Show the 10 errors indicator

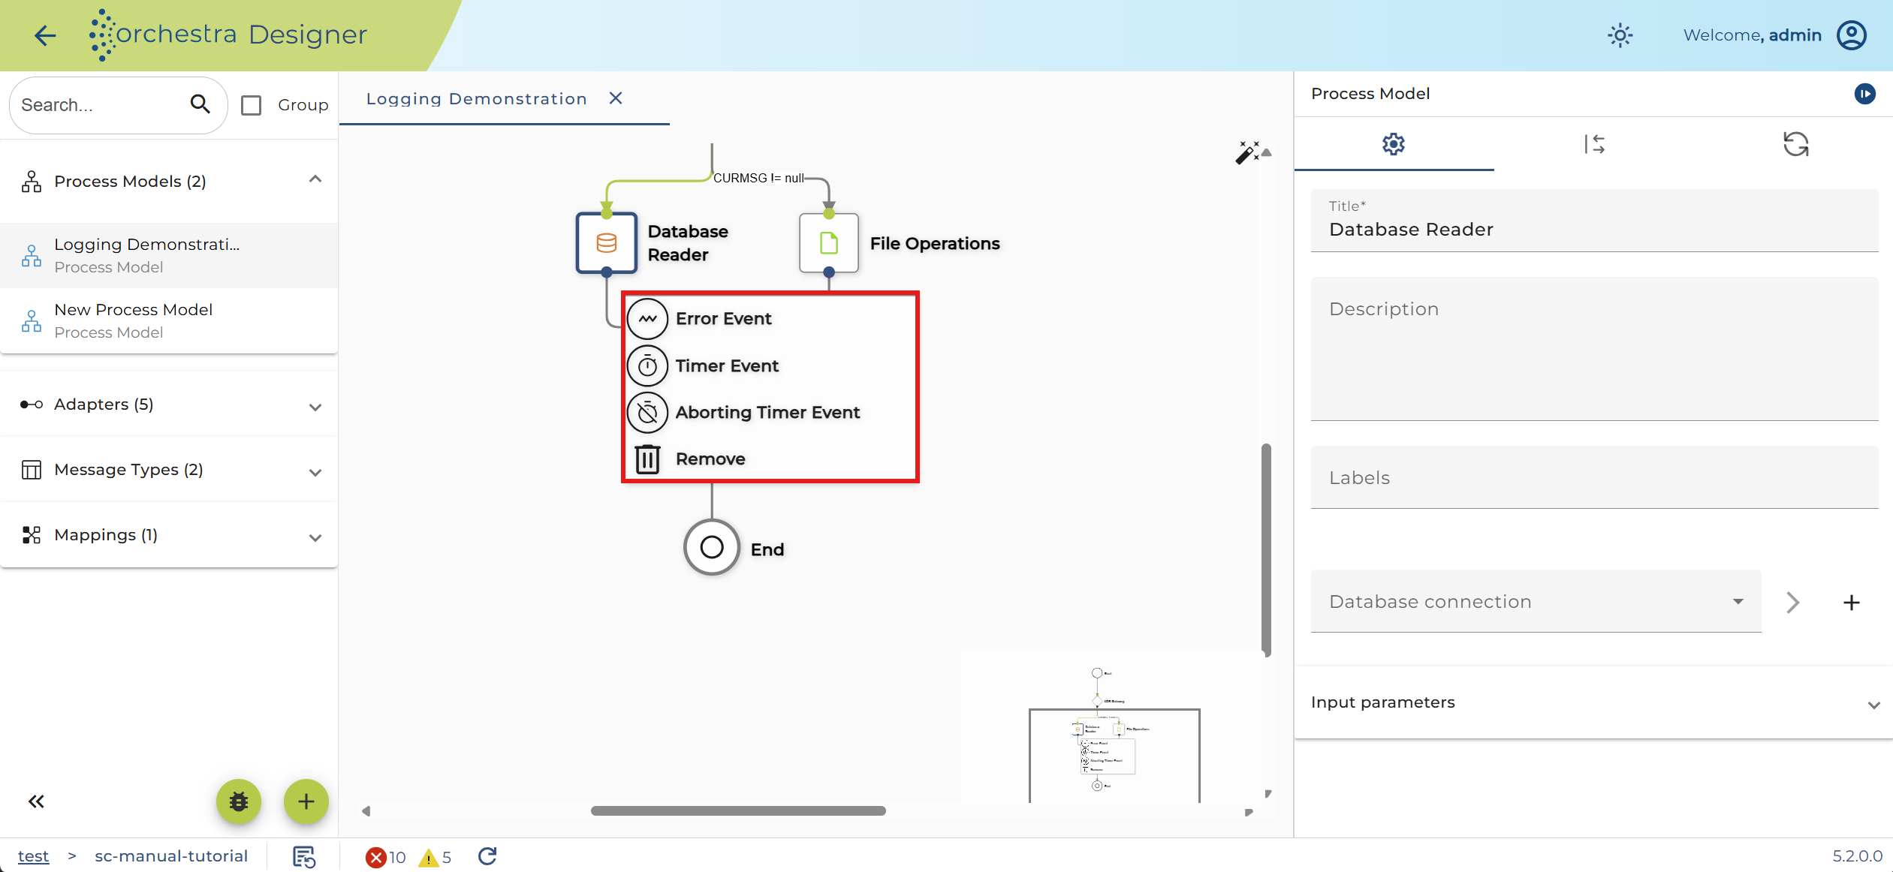(x=385, y=857)
